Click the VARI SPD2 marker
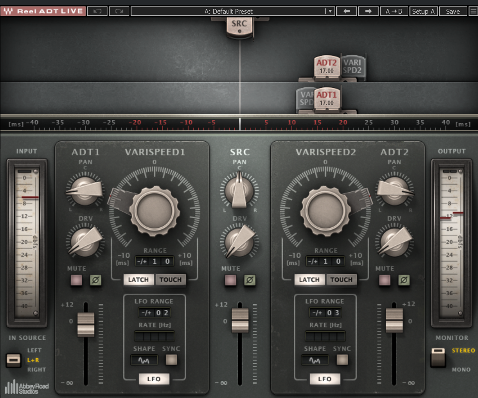 tap(353, 66)
